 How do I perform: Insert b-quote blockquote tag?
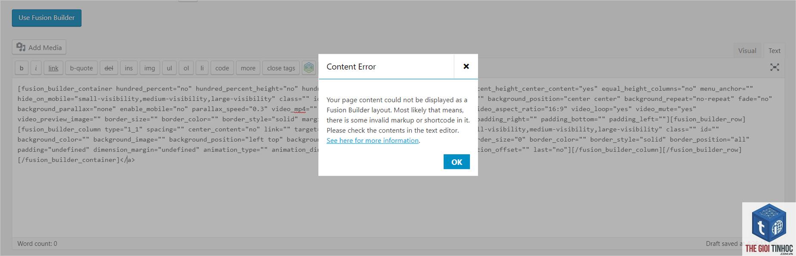click(x=81, y=68)
